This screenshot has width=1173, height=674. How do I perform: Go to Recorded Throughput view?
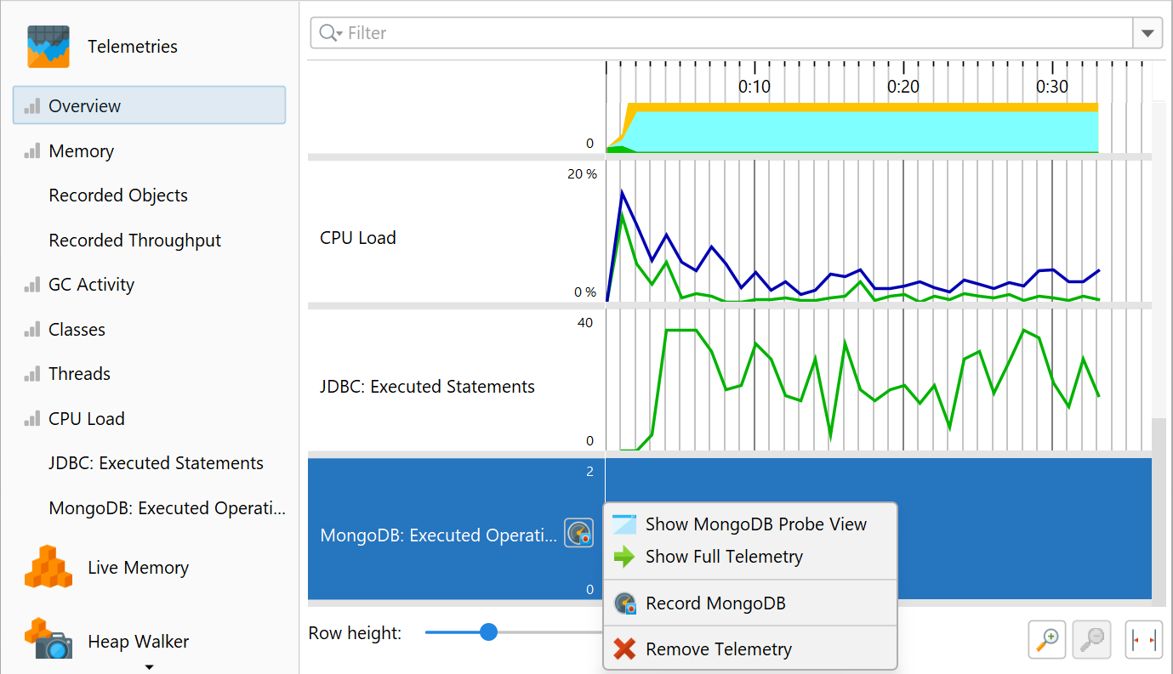(134, 241)
